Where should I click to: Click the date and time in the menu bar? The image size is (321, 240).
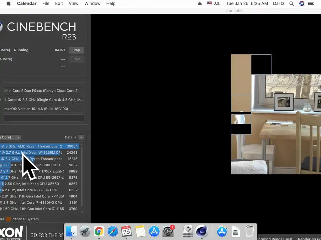pyautogui.click(x=247, y=3)
